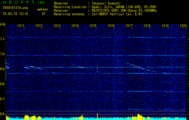Image resolution: width=189 pixels, height=120 pixels.
Task: Click time marker 1318
Action: click(147, 26)
